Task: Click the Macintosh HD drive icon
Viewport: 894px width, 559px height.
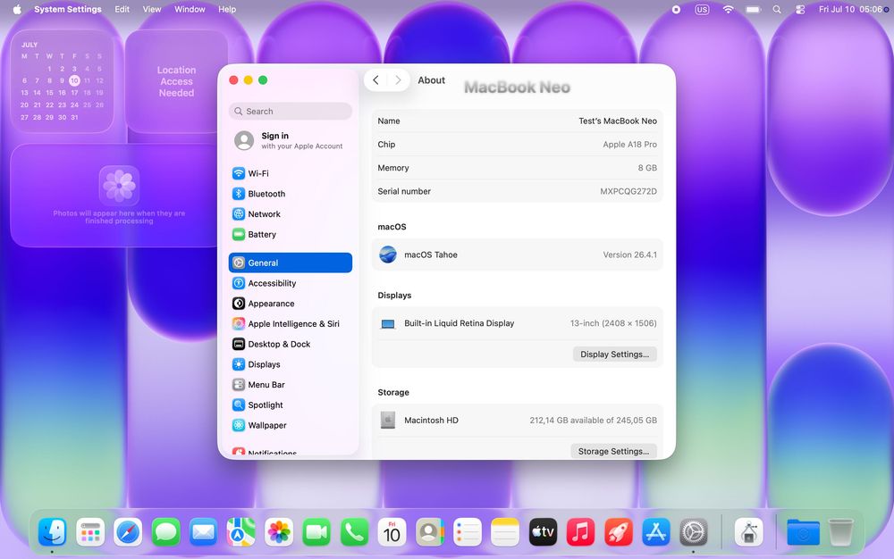Action: [x=388, y=420]
